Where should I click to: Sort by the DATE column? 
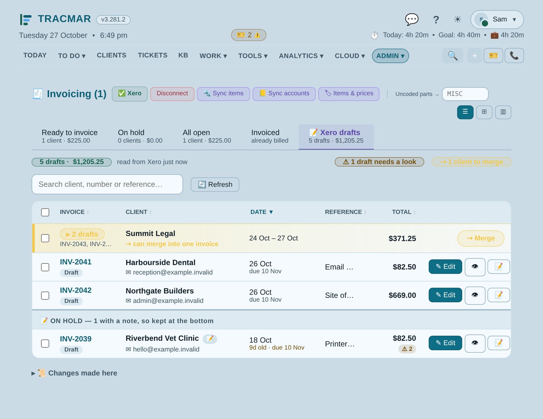pyautogui.click(x=262, y=212)
